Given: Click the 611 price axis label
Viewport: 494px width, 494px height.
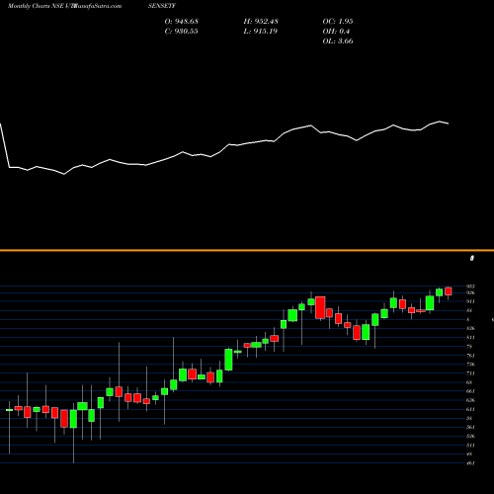Looking at the screenshot, I should [x=470, y=409].
